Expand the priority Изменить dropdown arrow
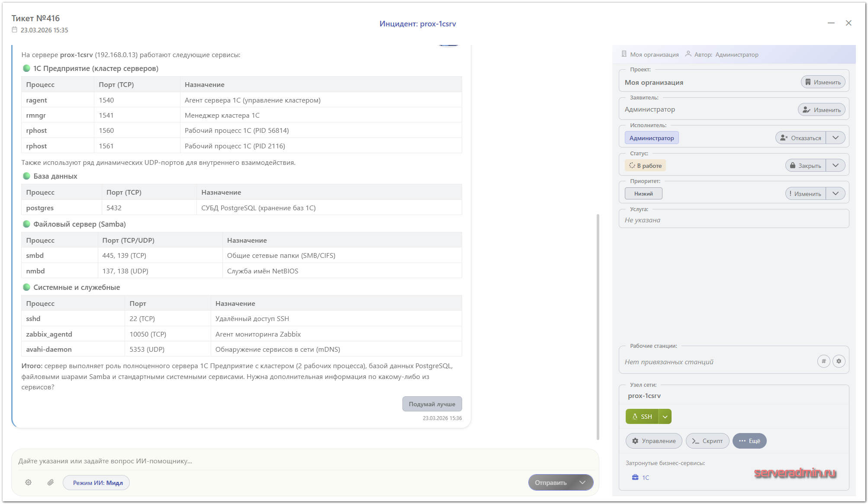 click(836, 194)
